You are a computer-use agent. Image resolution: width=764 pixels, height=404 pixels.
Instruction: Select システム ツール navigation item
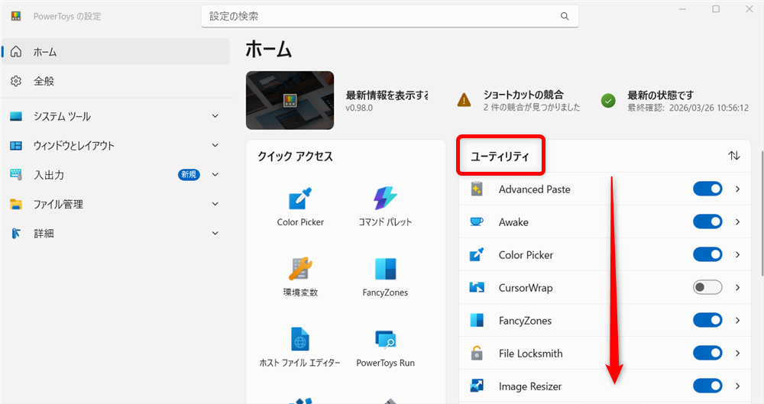[116, 117]
